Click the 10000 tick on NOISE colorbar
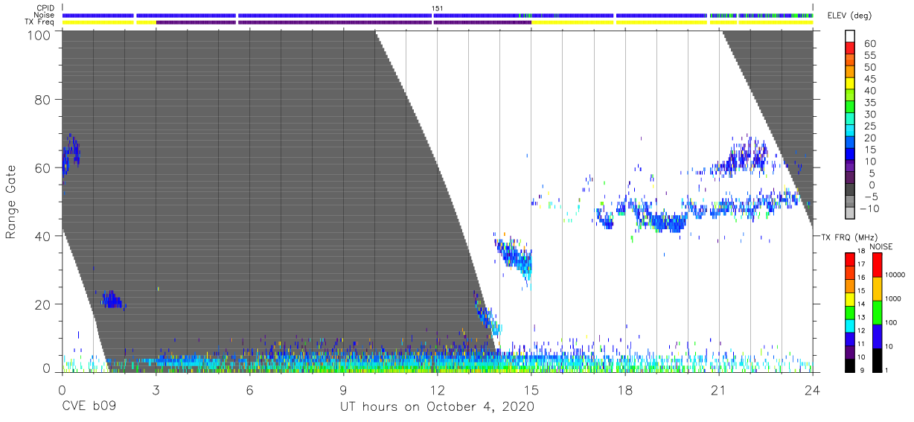The height and width of the screenshot is (422, 914). tap(897, 274)
